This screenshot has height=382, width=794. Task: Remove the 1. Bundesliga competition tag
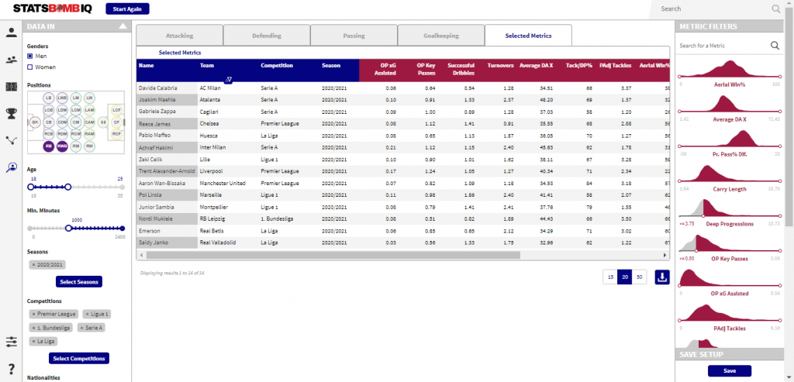34,328
